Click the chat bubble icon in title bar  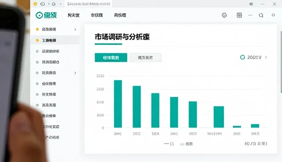click(x=251, y=4)
